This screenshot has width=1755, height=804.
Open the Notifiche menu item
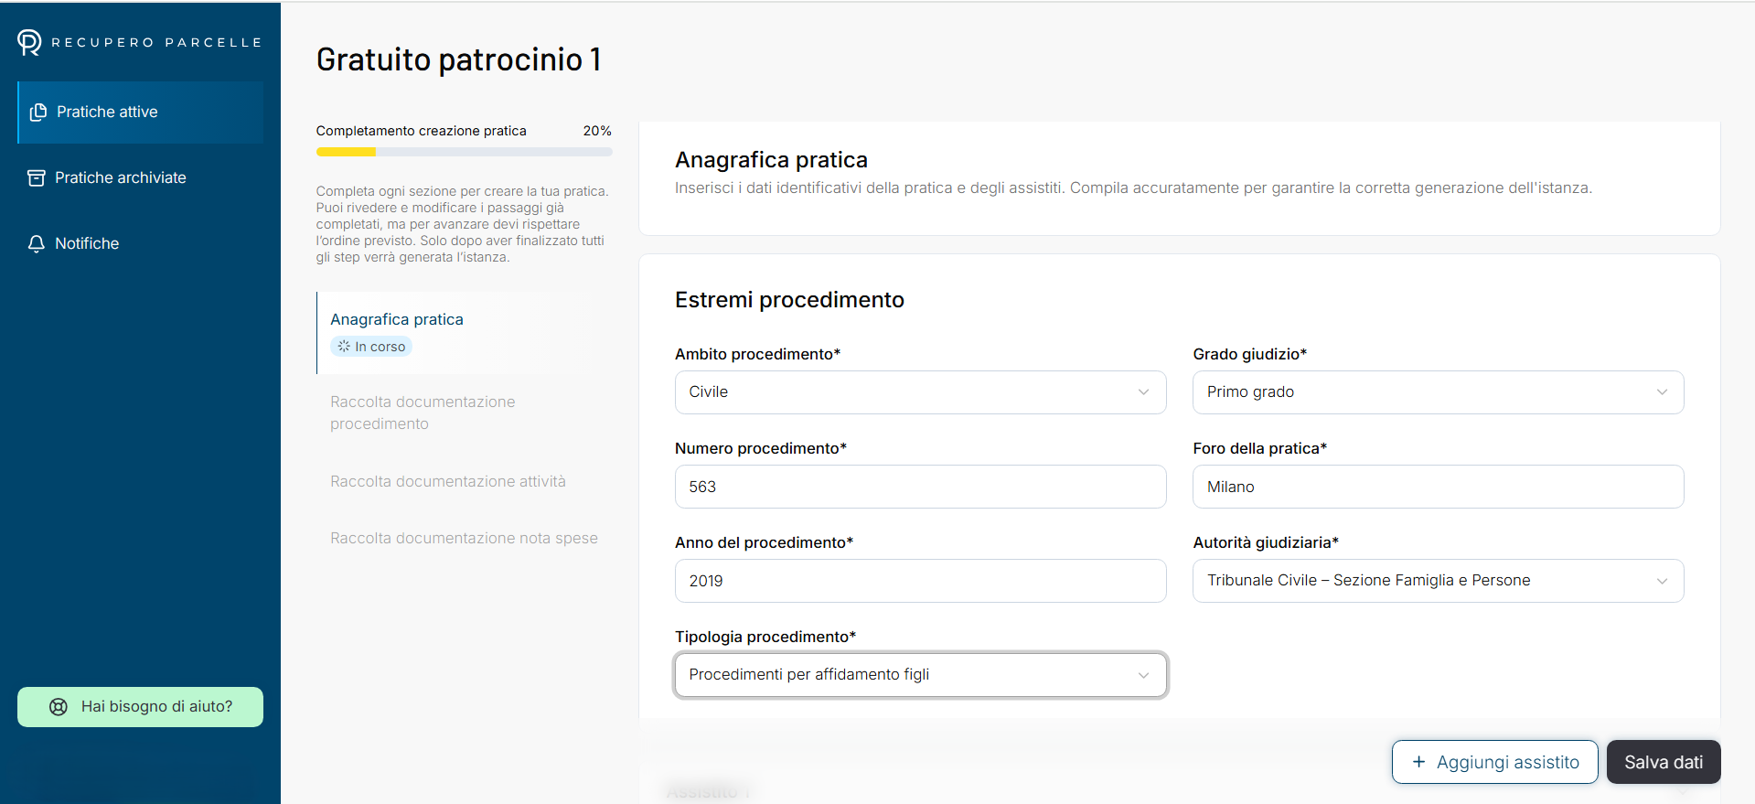pos(87,244)
